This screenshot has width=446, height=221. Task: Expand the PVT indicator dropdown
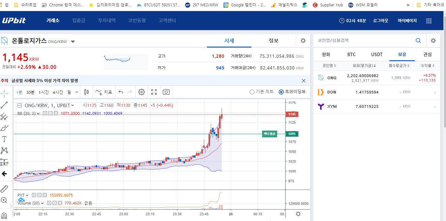27,195
